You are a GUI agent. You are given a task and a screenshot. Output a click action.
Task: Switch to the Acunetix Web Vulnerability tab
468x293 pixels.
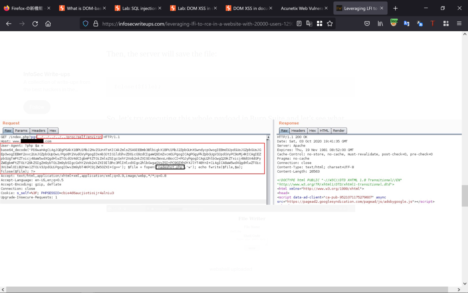coord(304,8)
